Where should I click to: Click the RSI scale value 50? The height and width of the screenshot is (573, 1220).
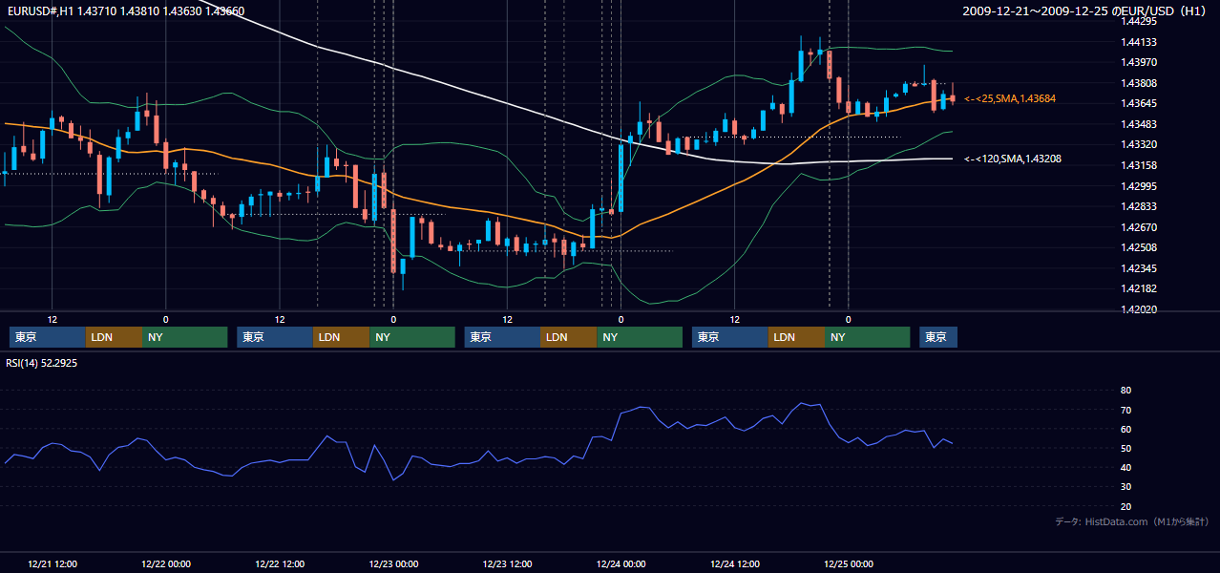click(1125, 448)
